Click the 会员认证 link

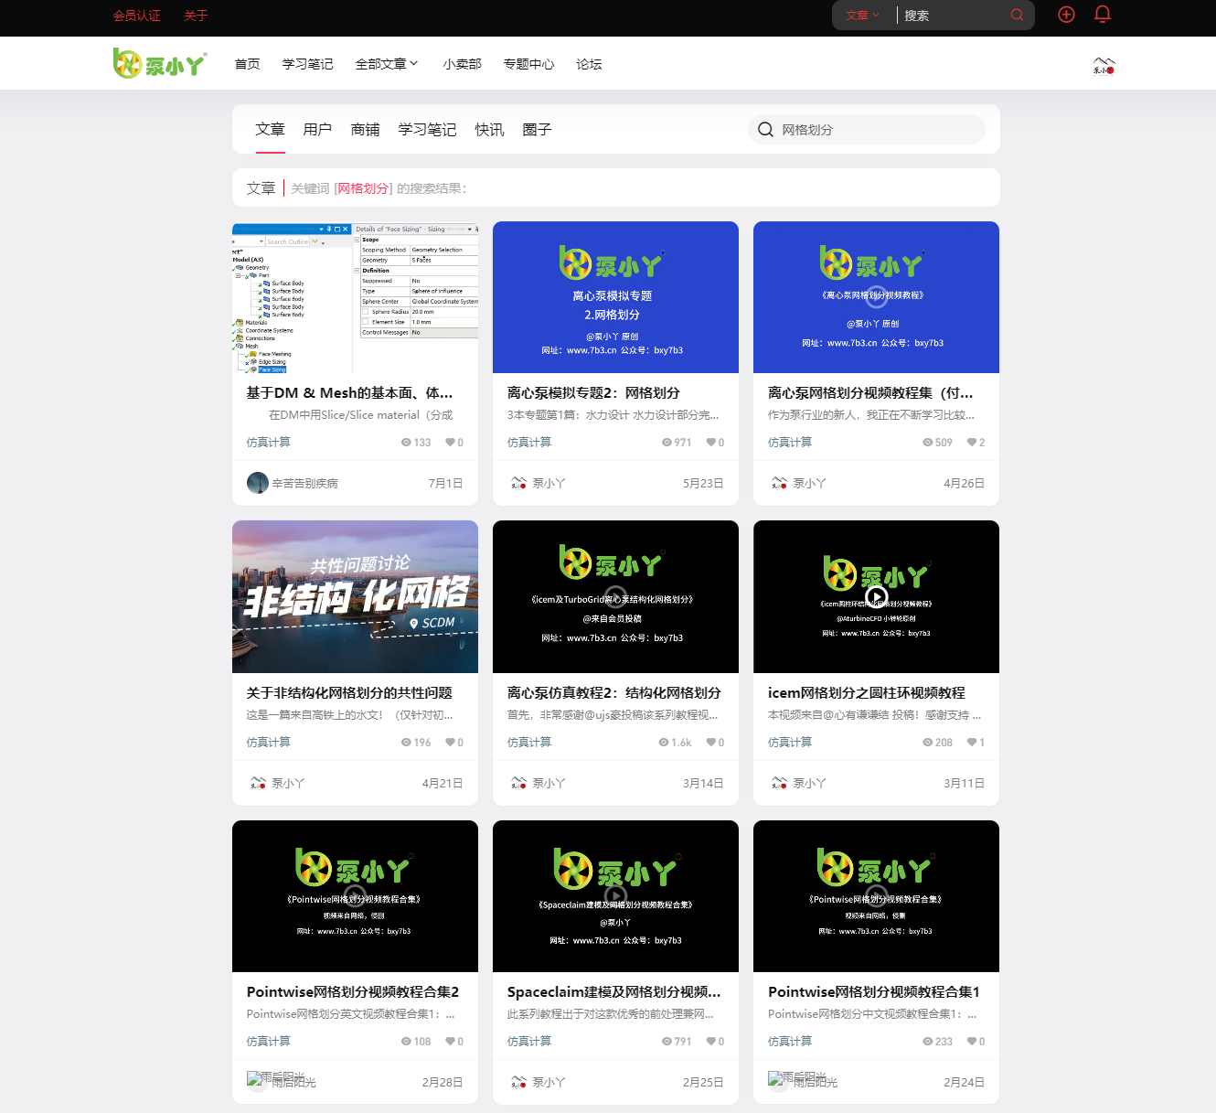pyautogui.click(x=137, y=16)
